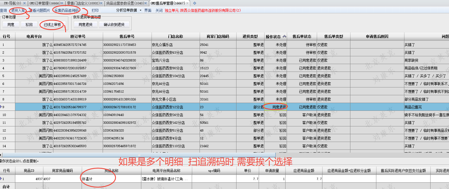Close the PM-导航 tab
This screenshot has width=449, height=189.
pos(24,3)
